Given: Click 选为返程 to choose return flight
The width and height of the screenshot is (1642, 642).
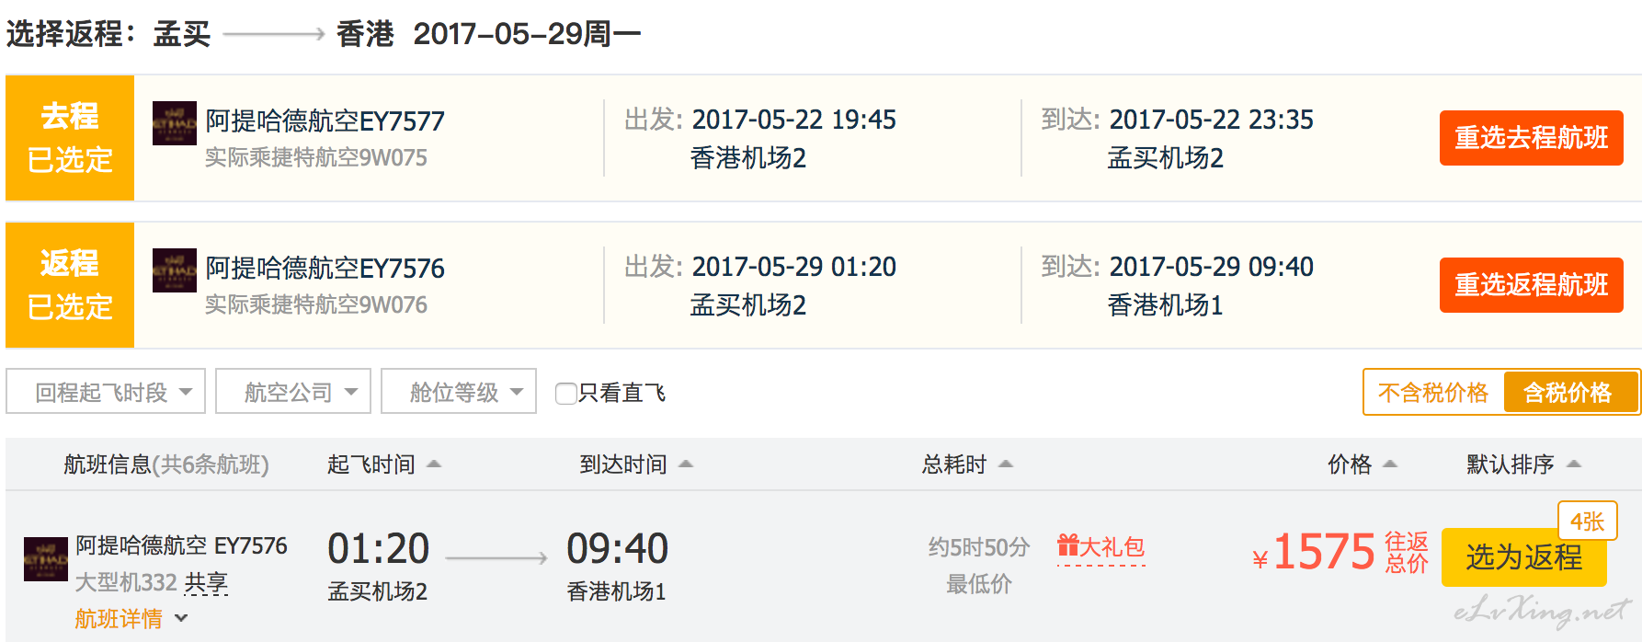Looking at the screenshot, I should [1524, 557].
